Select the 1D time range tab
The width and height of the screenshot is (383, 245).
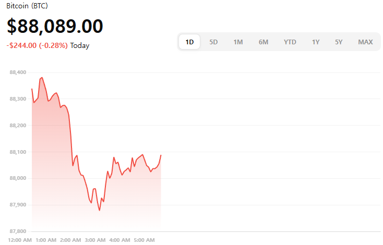[190, 42]
